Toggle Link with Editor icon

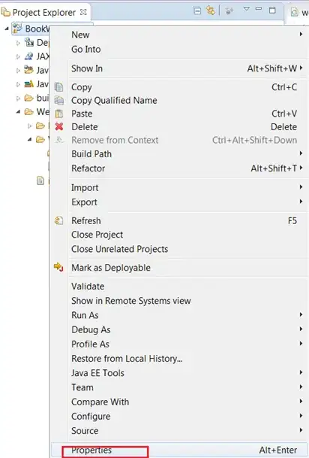211,11
